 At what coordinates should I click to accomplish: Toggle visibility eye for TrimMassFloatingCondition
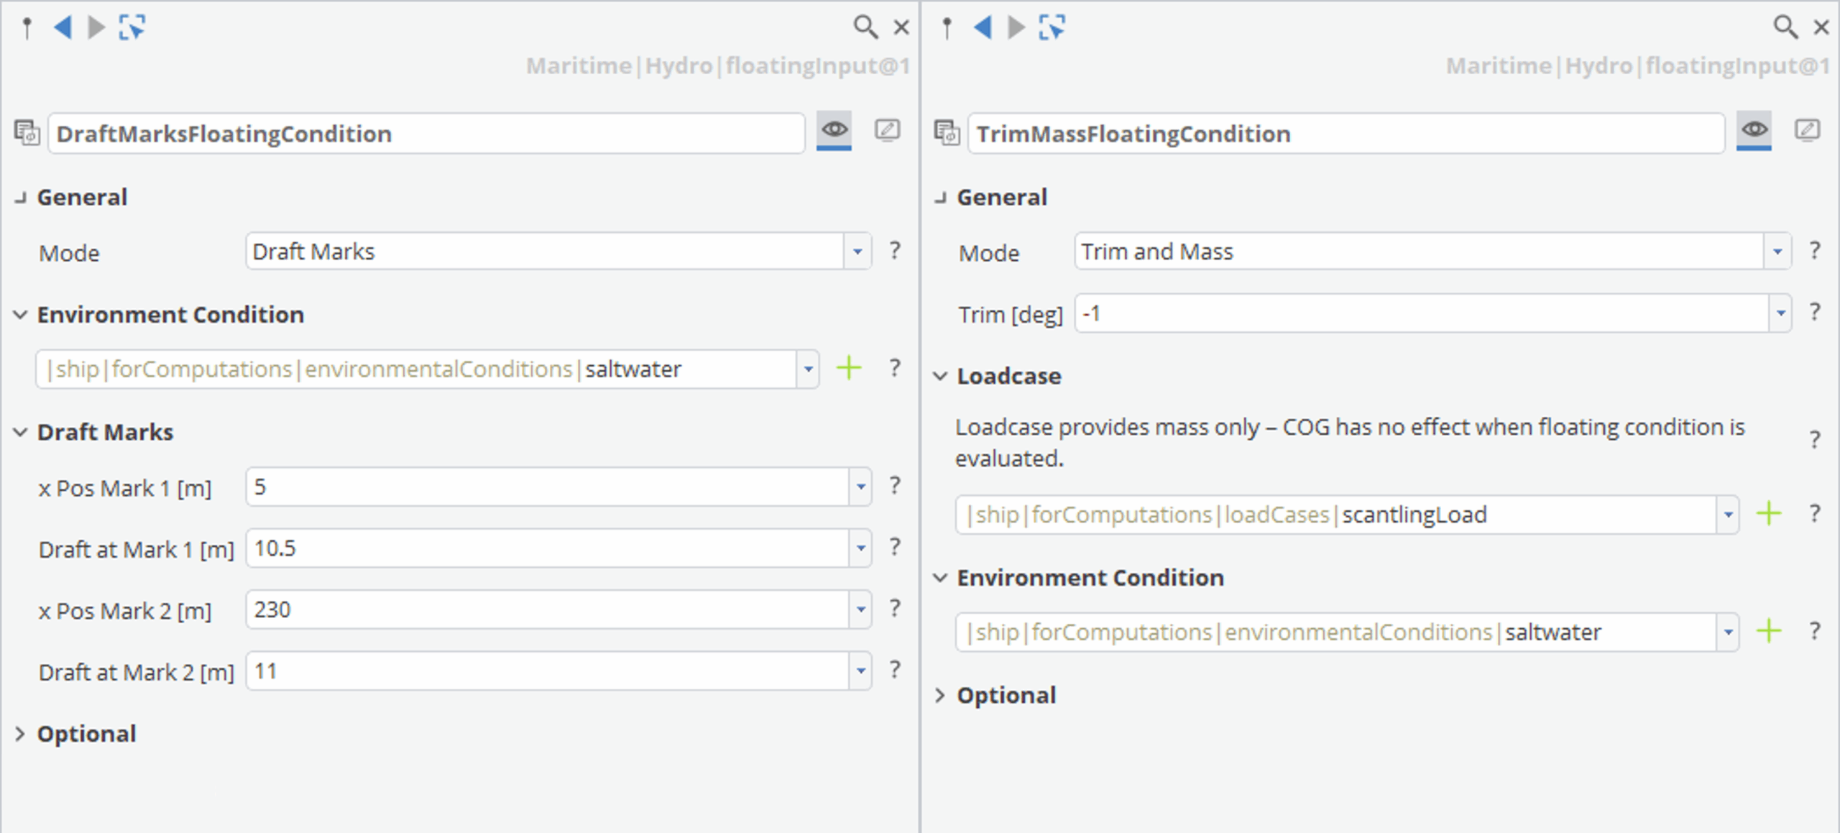[1754, 130]
